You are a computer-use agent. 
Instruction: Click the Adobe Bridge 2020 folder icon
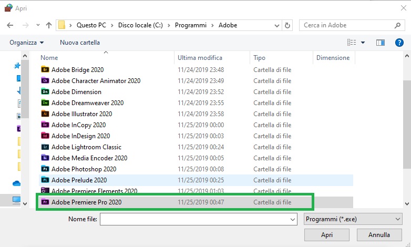click(45, 70)
